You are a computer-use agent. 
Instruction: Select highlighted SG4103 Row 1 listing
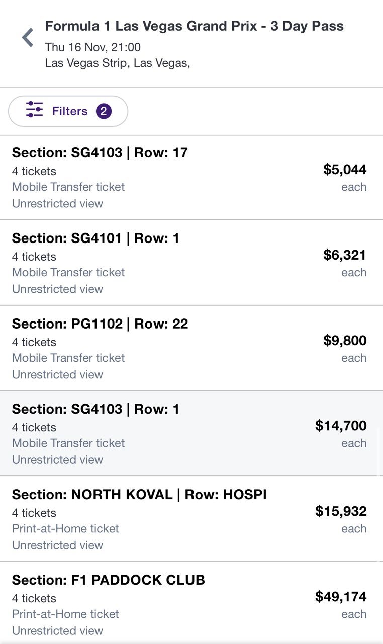coord(191,433)
